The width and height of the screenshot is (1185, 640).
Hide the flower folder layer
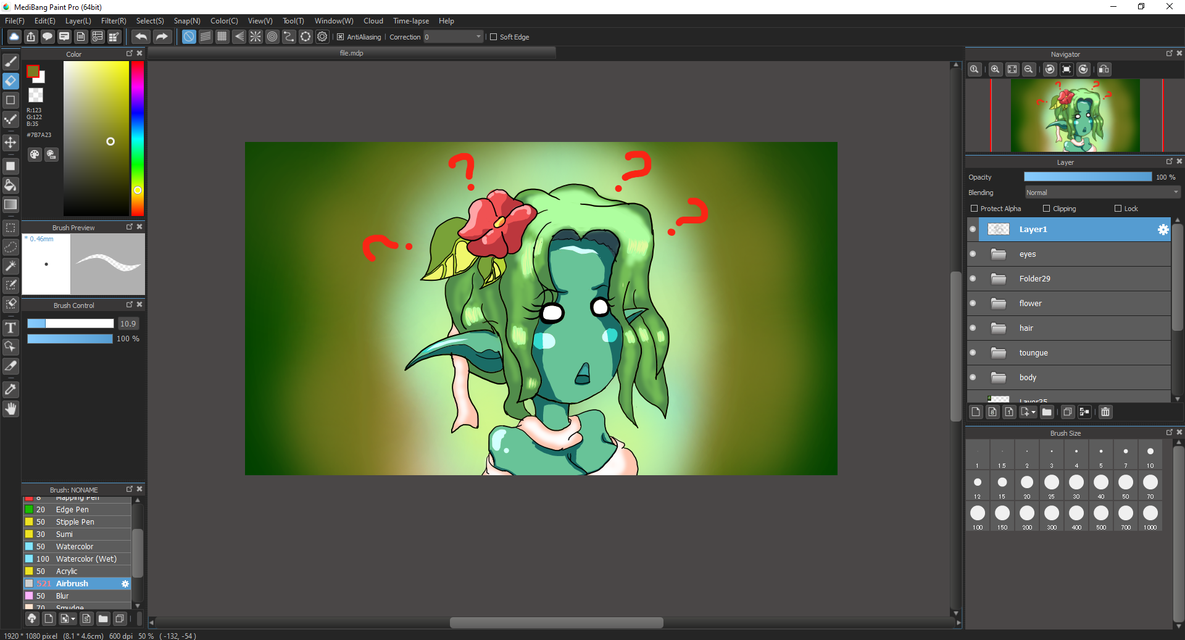(973, 304)
